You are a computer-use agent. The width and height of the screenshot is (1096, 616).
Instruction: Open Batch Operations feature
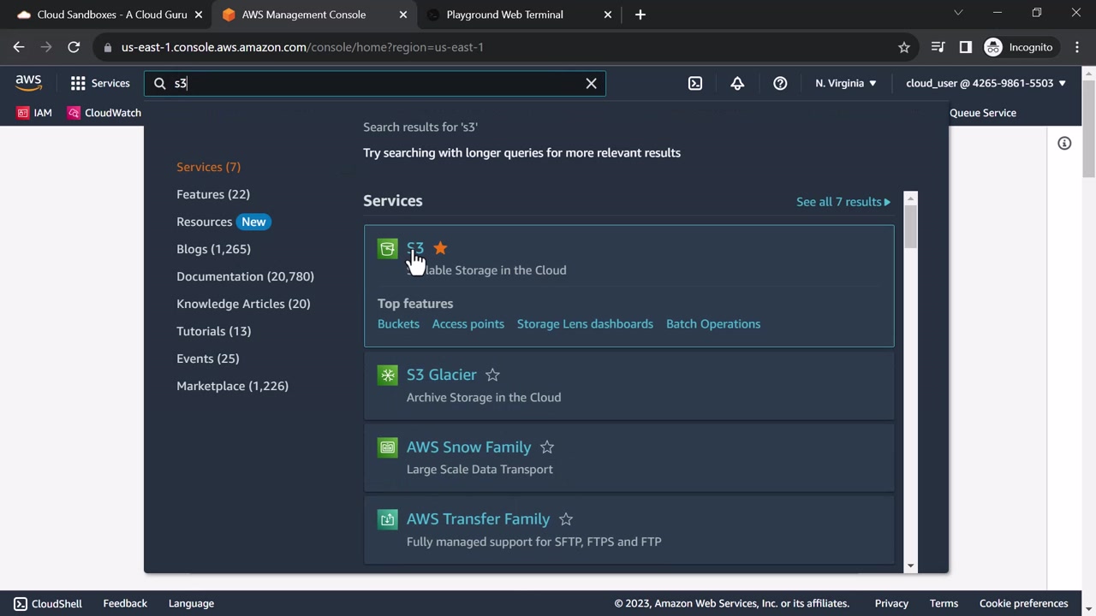(x=713, y=323)
